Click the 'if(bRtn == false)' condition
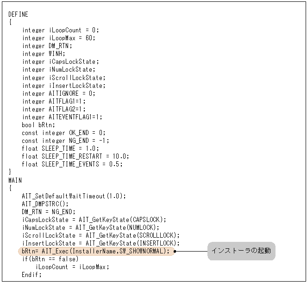 tap(50, 259)
